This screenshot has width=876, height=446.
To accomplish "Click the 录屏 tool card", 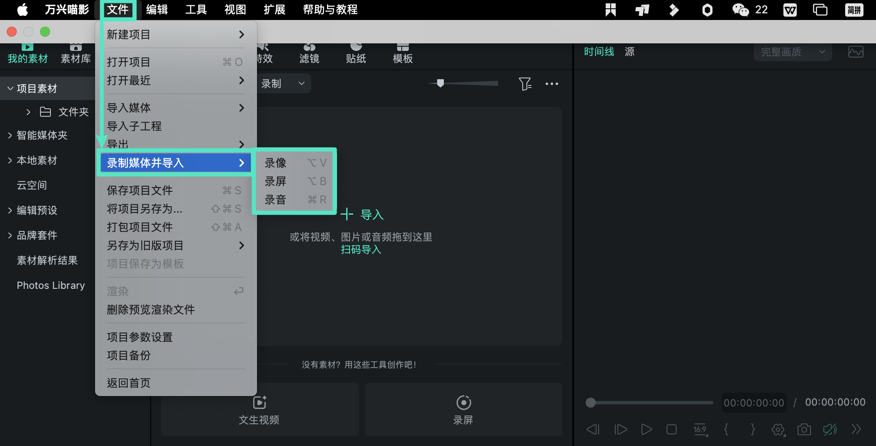I will 463,409.
